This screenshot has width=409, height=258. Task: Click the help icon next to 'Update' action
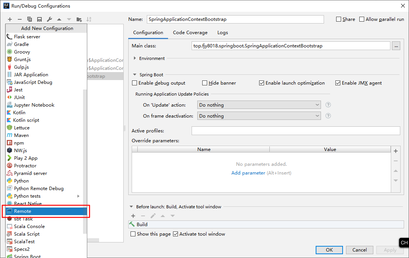tap(328, 105)
